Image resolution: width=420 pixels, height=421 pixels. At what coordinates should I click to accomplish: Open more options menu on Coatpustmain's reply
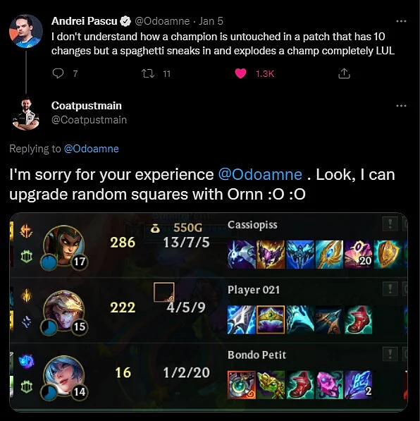(x=401, y=106)
